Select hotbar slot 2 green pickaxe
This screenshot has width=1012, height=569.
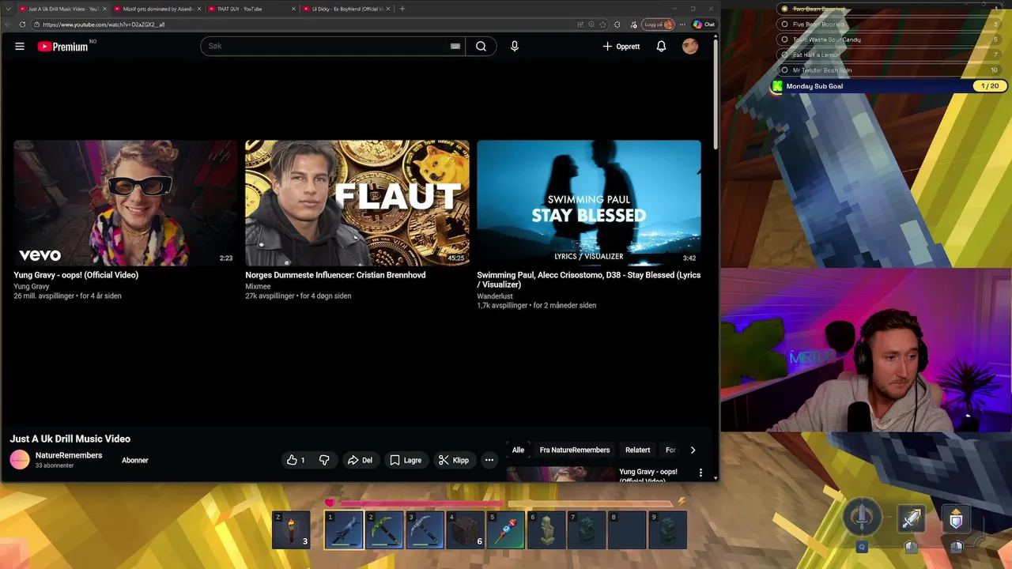point(384,530)
